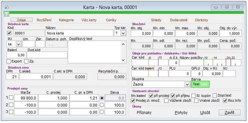The width and height of the screenshot is (248, 123).
Task: Open the Dodavatelé tab
Action: (179, 20)
